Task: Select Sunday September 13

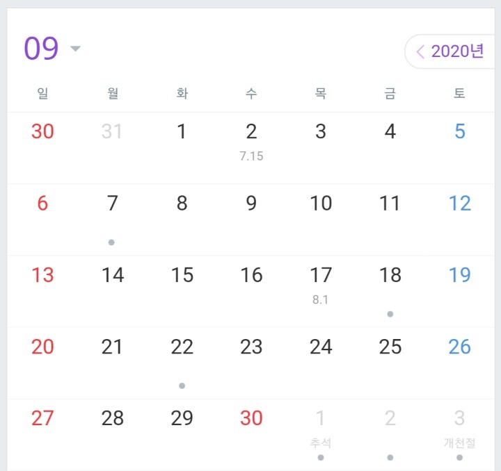Action: click(x=42, y=276)
